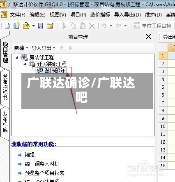175x182 pixels.
Task: Click the Open file folder icon
Action: (26, 26)
